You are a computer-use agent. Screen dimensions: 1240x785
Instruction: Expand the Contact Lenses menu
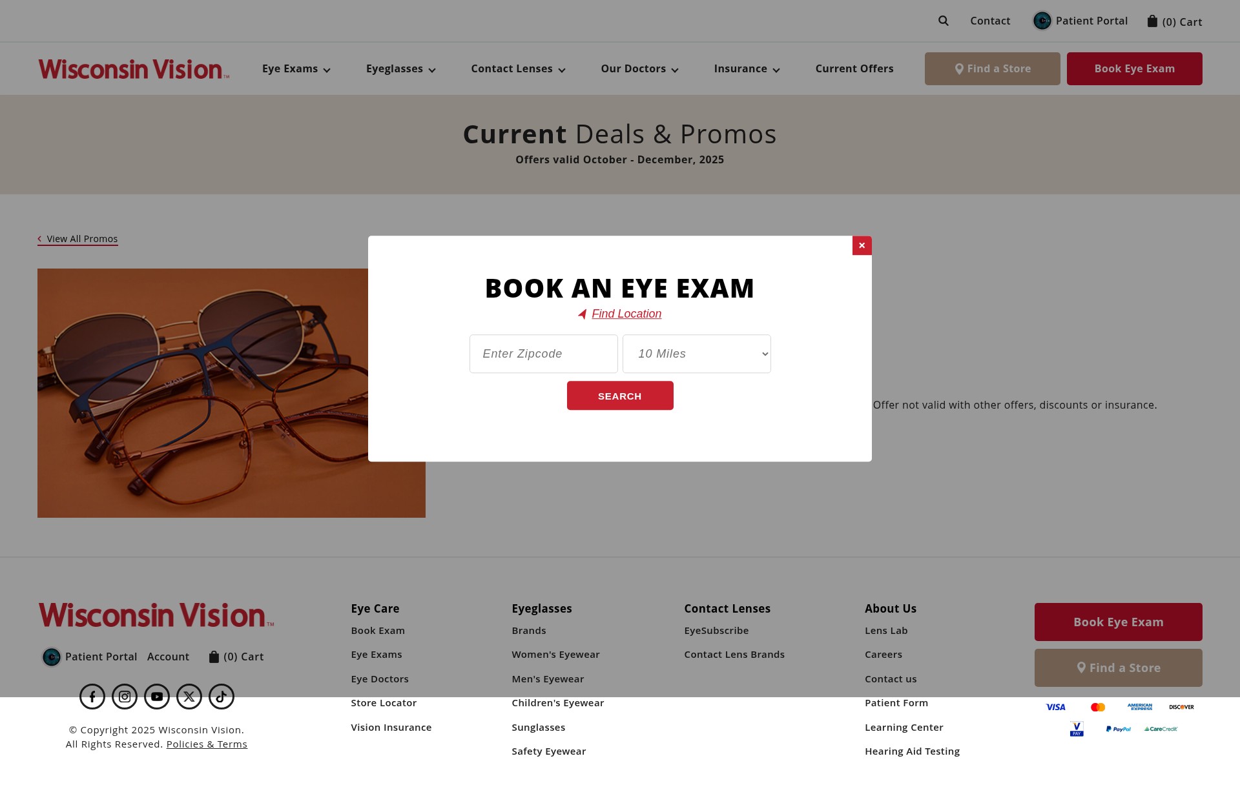[x=519, y=69]
